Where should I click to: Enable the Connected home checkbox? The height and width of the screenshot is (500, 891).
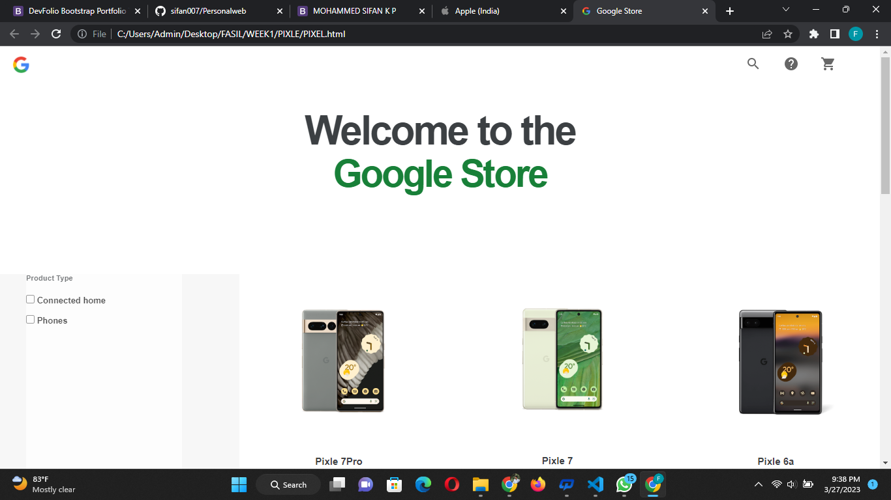pyautogui.click(x=30, y=299)
